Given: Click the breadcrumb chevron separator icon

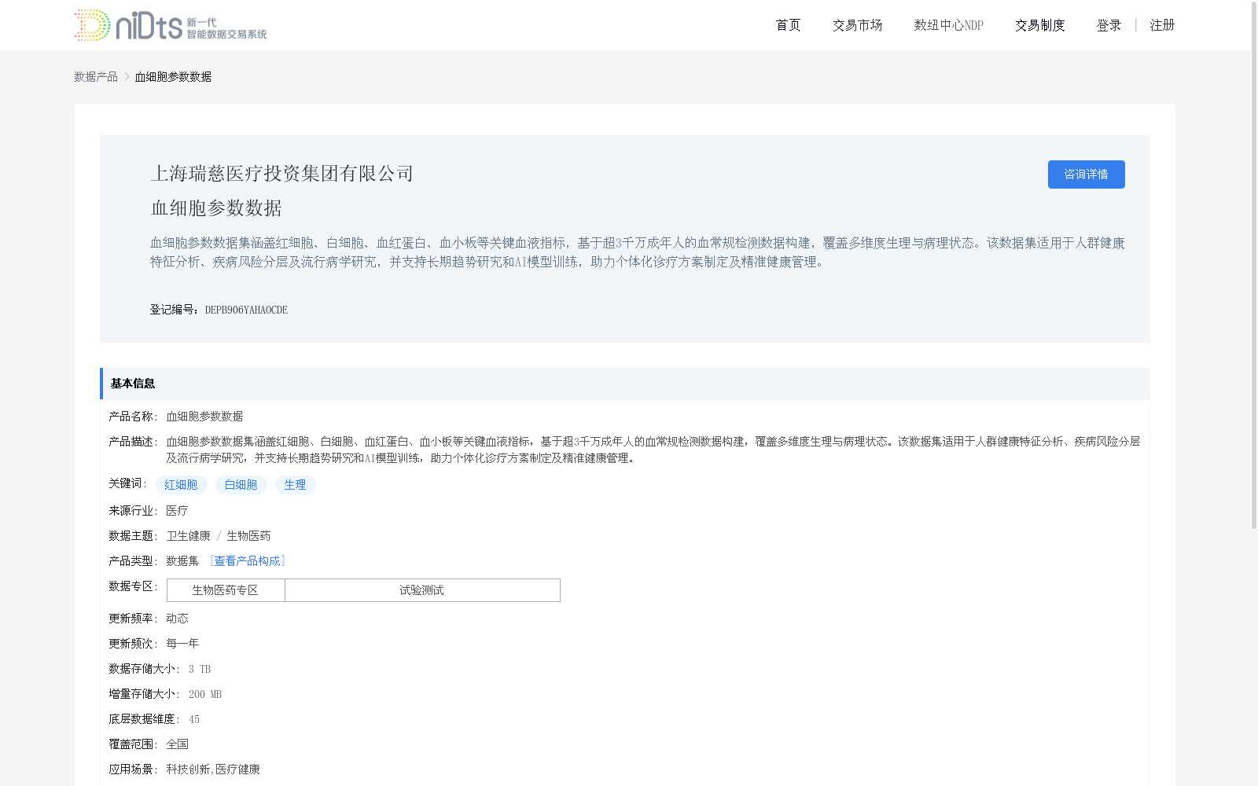Looking at the screenshot, I should [127, 76].
